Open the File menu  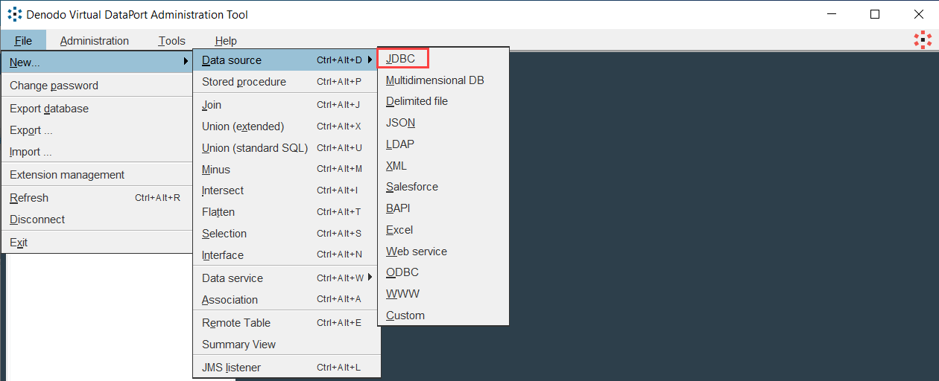pos(23,41)
